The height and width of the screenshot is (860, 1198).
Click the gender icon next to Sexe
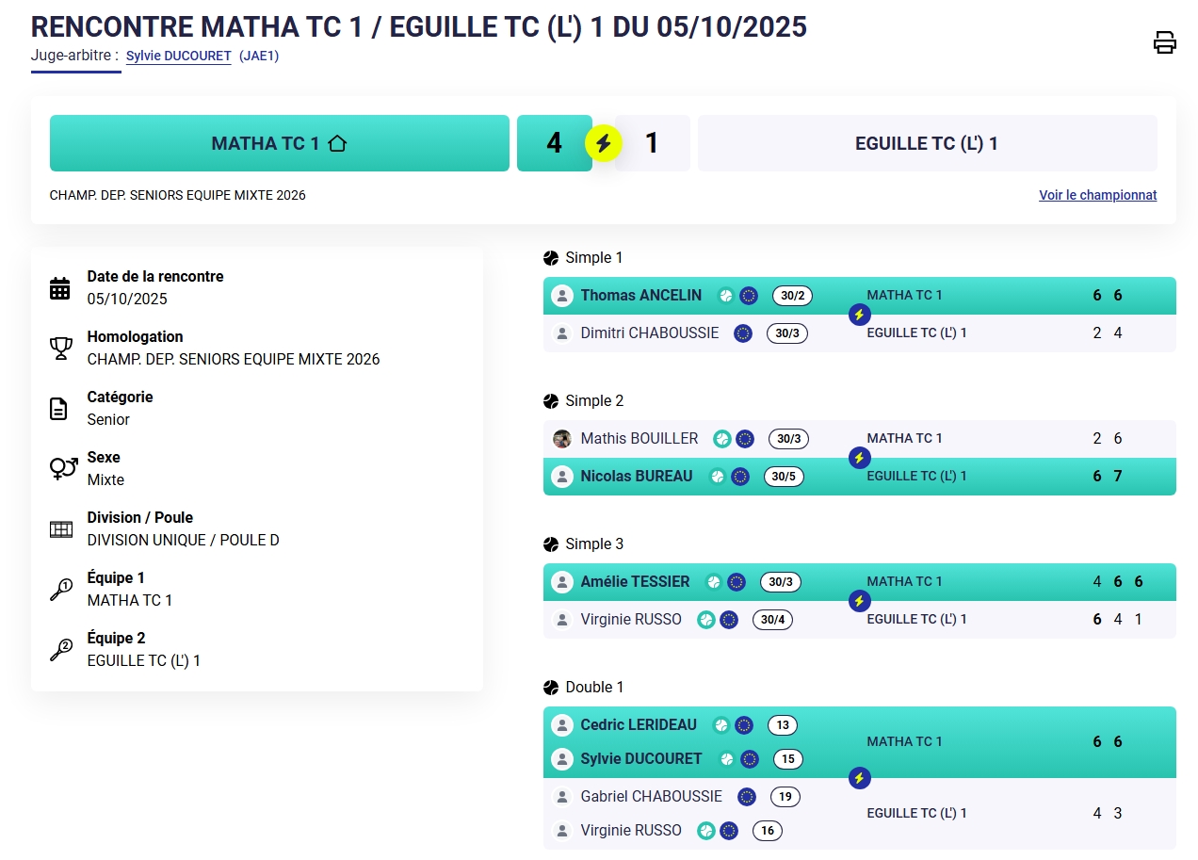[63, 468]
